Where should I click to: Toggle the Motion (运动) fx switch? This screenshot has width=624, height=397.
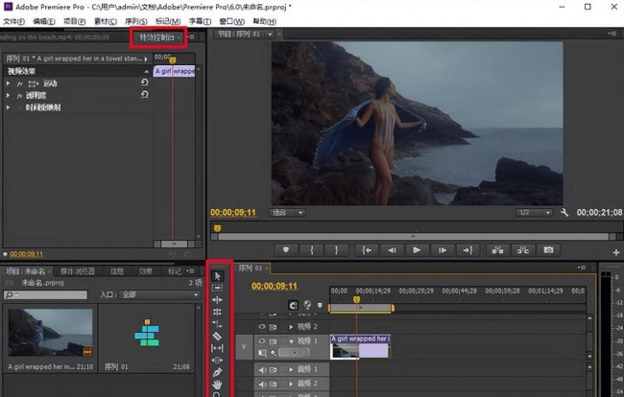(19, 83)
